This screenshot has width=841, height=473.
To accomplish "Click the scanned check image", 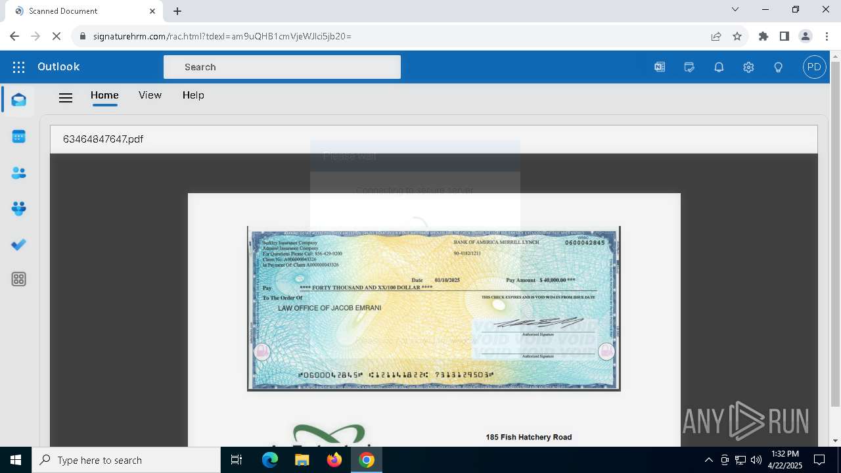I will pyautogui.click(x=434, y=309).
